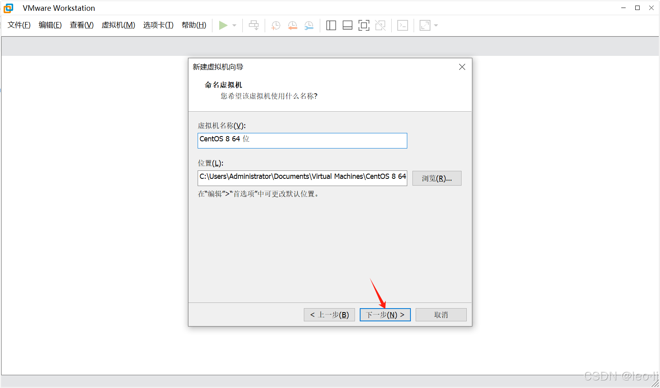Open the snapshot manager icon
660x388 pixels.
coord(309,26)
